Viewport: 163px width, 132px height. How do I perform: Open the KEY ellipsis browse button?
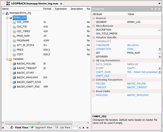(x=160, y=53)
